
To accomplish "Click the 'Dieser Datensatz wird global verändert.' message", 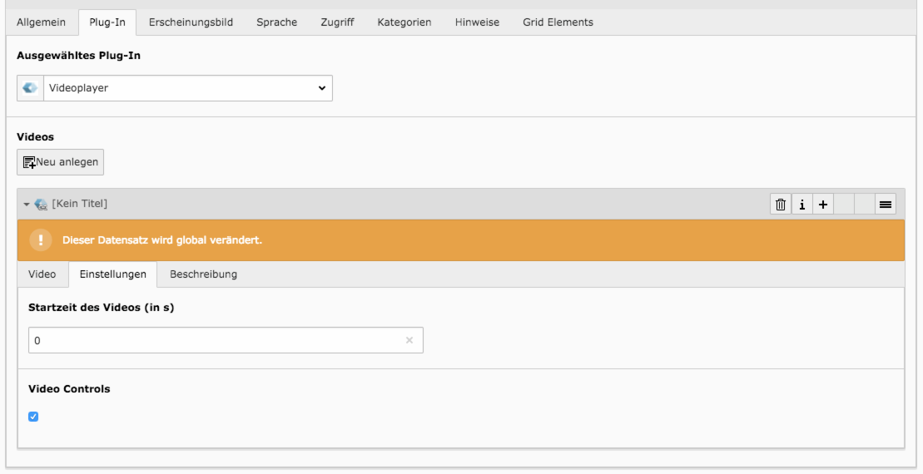I will tap(161, 240).
